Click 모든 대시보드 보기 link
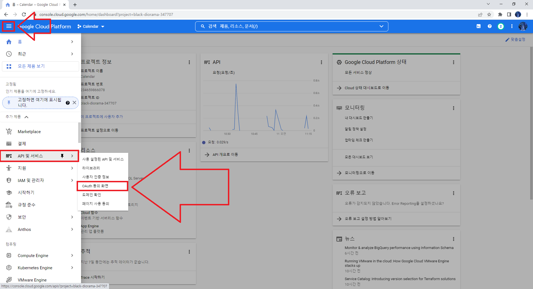This screenshot has height=289, width=533. pyautogui.click(x=359, y=157)
